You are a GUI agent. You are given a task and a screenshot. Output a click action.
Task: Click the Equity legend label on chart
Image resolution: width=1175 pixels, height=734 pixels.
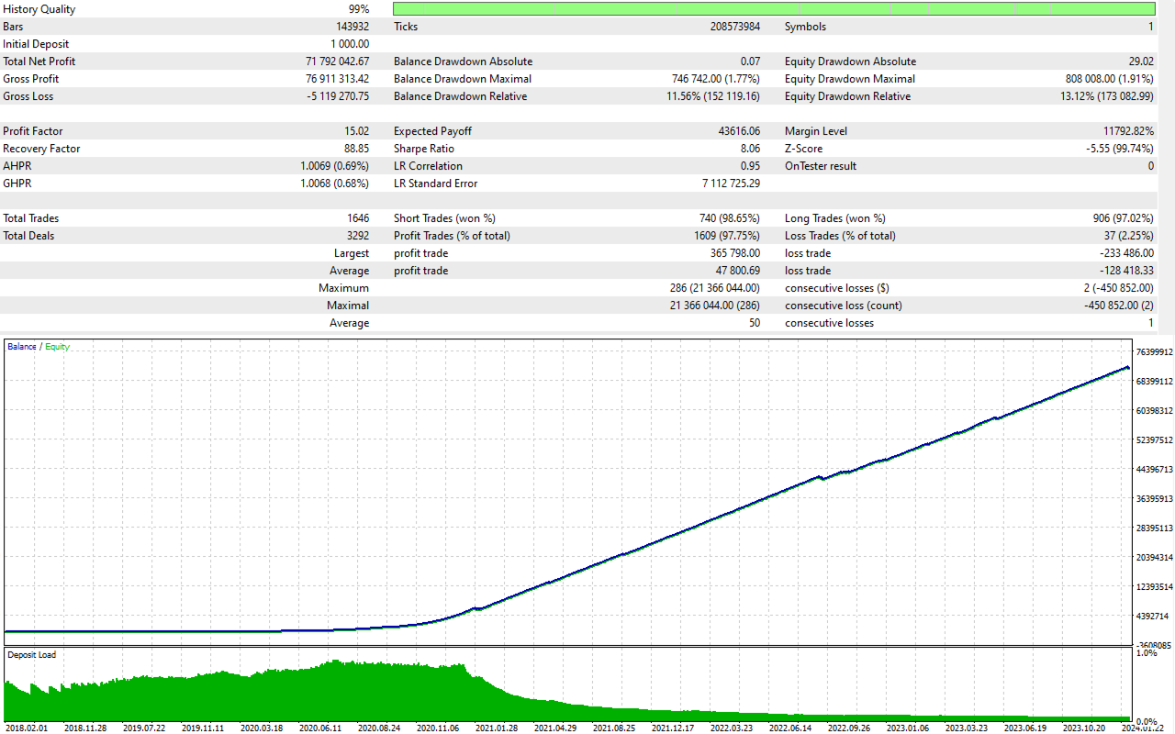point(57,347)
